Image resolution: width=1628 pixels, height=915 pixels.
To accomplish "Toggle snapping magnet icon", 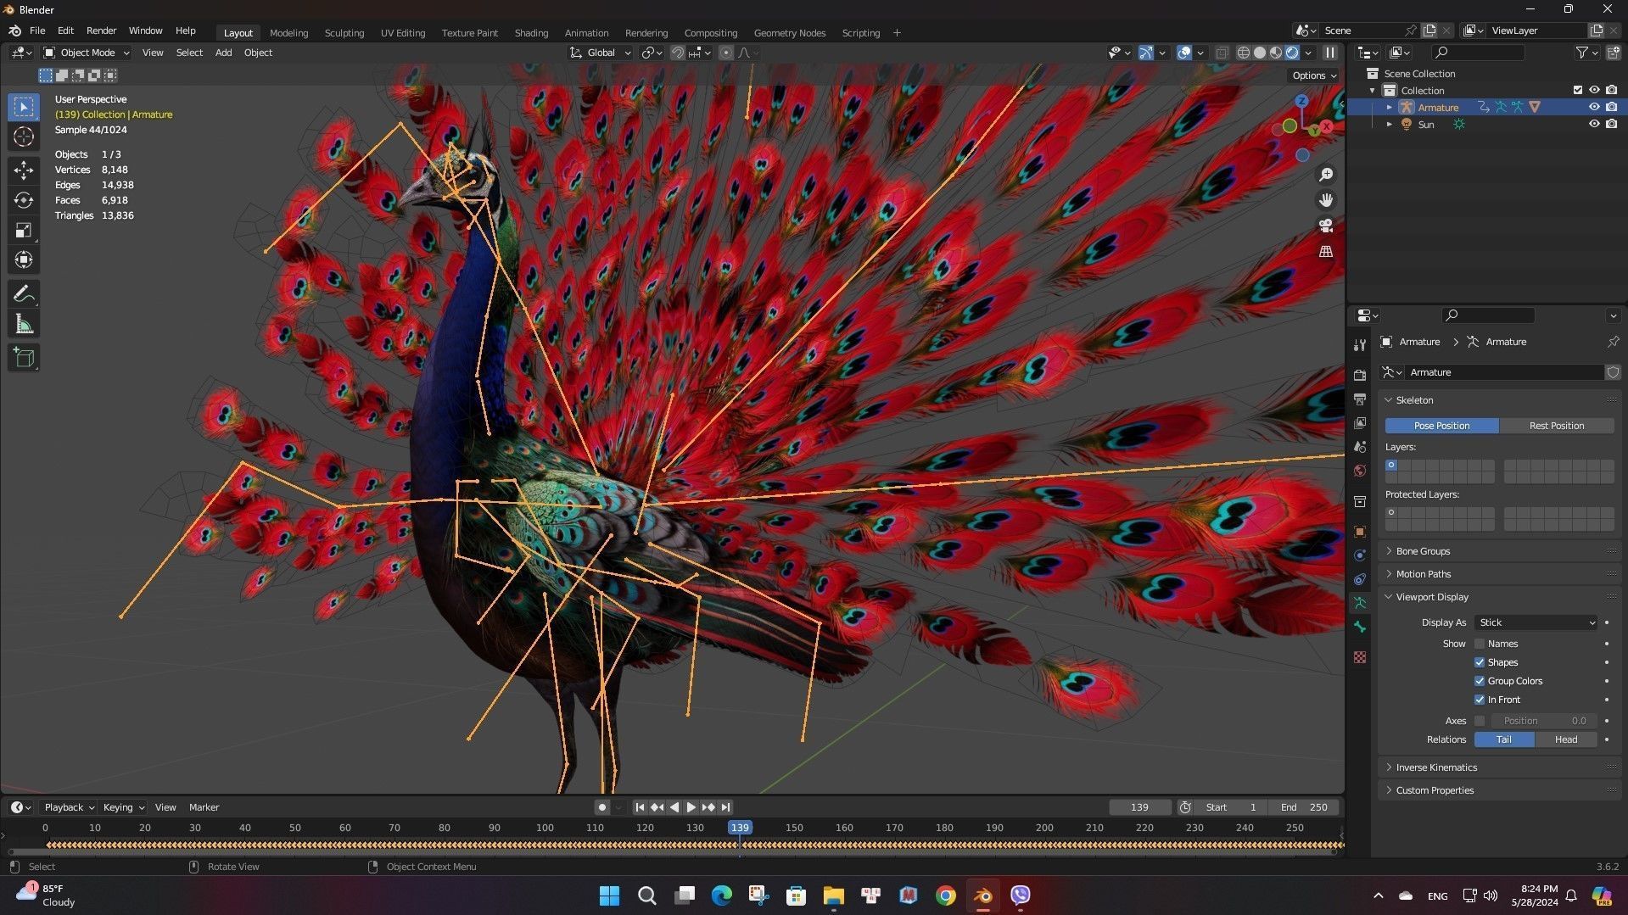I will coord(678,53).
